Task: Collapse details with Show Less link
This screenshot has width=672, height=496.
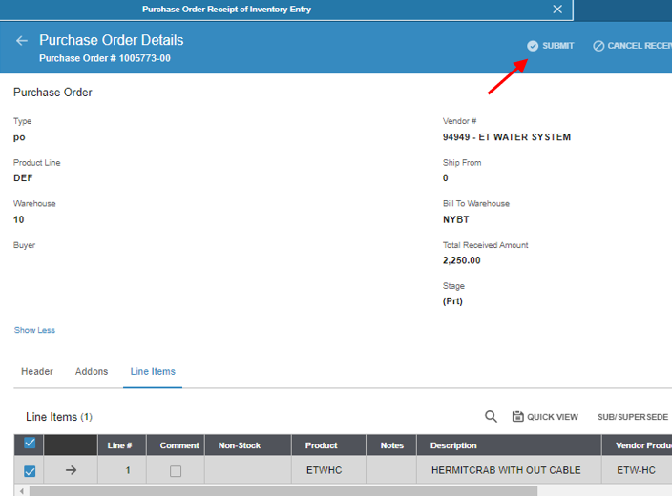Action: click(x=34, y=330)
